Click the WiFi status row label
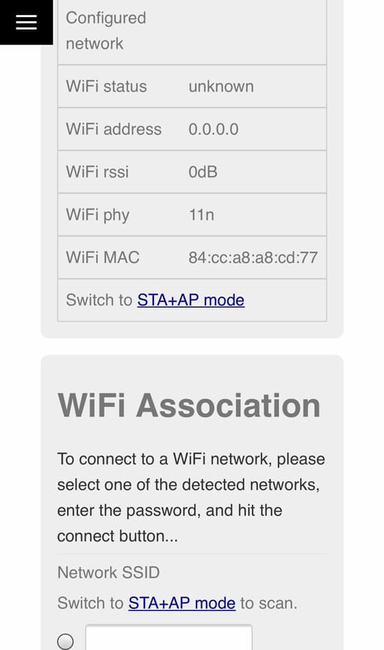 tap(107, 86)
